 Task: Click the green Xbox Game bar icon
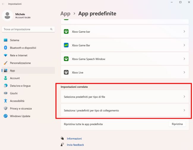pyautogui.click(x=66, y=31)
